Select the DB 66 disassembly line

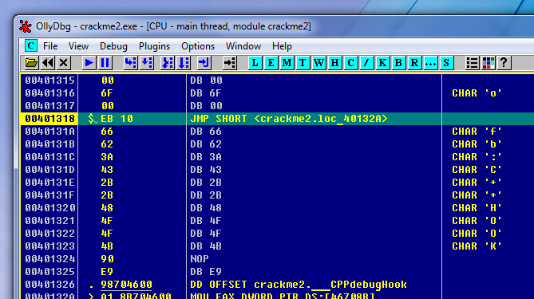coord(206,132)
